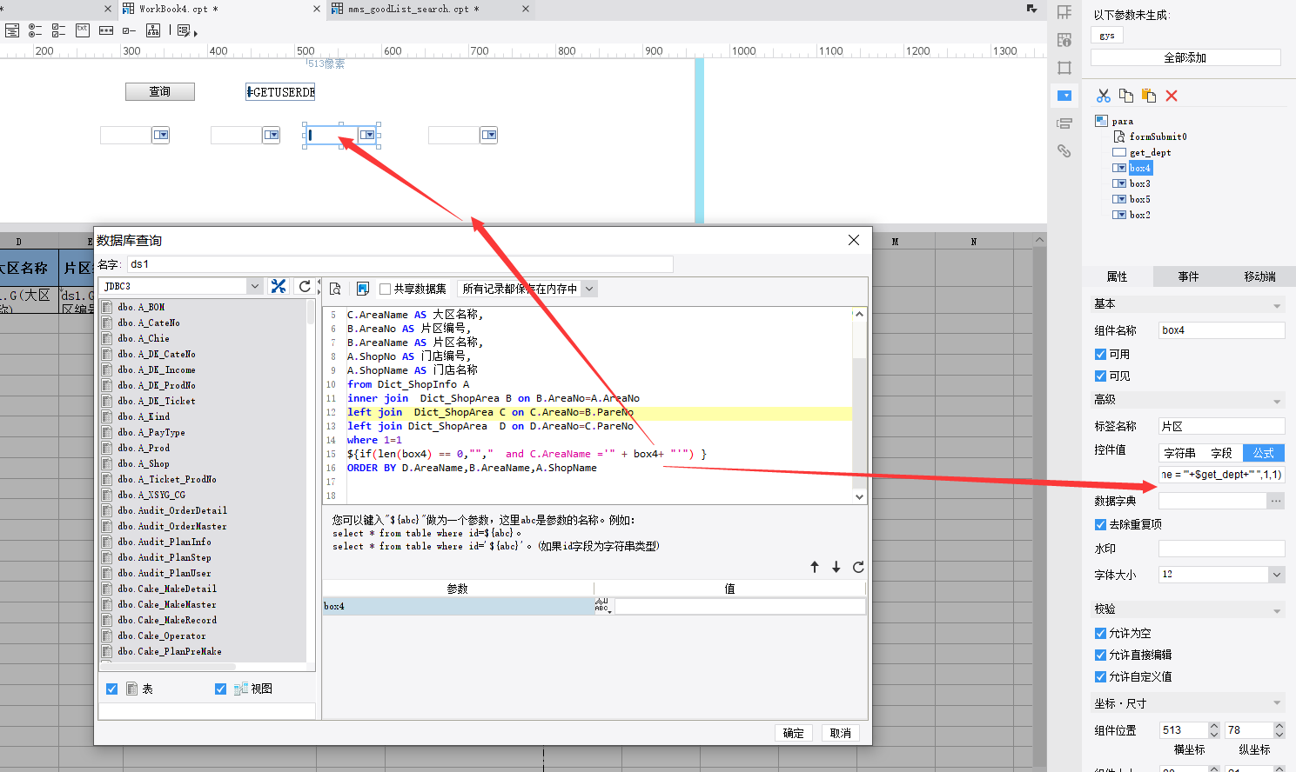Open the selected combo box dropdown on canvas

pos(368,135)
